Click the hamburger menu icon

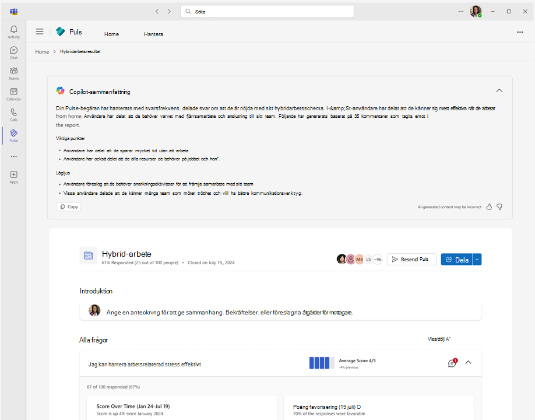[x=40, y=32]
